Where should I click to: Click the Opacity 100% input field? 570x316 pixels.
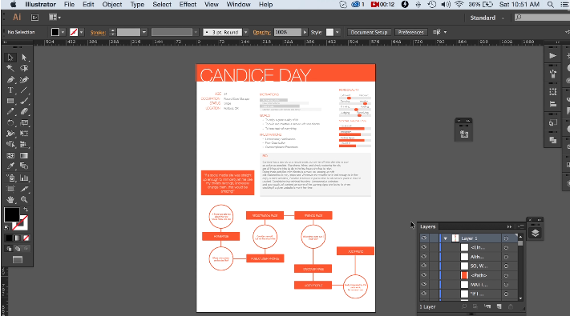pos(288,32)
